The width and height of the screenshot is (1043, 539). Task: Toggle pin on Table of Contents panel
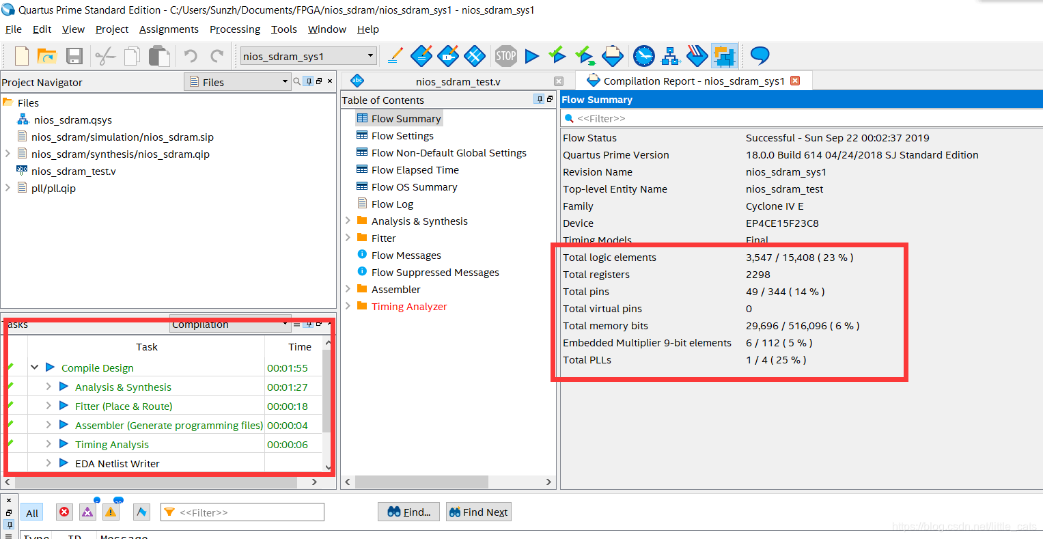(540, 100)
